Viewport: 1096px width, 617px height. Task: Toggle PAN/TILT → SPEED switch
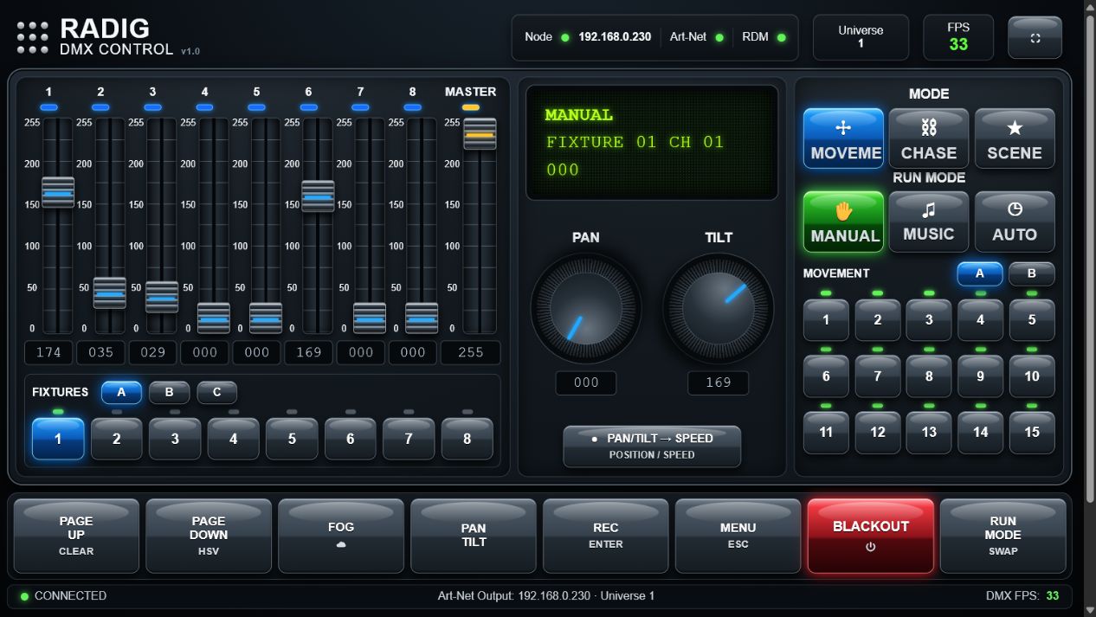pyautogui.click(x=652, y=446)
